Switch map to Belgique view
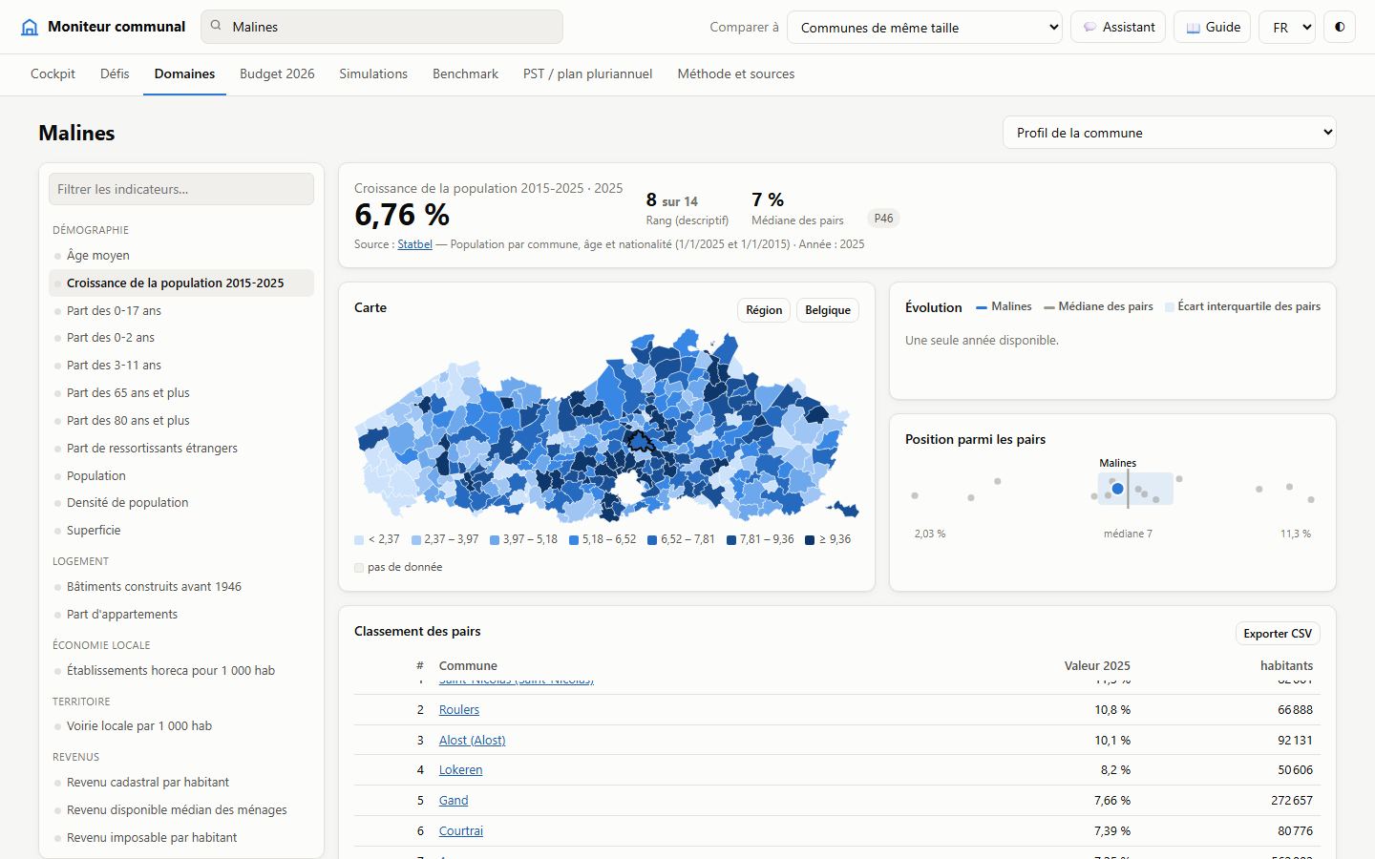Screen dimensions: 1375x859 [x=828, y=310]
